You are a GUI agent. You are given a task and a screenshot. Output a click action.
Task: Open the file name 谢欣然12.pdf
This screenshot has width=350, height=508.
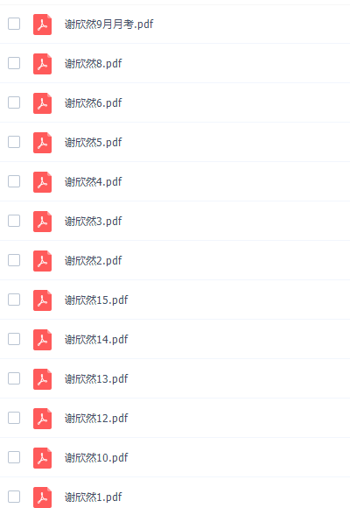[x=96, y=419]
